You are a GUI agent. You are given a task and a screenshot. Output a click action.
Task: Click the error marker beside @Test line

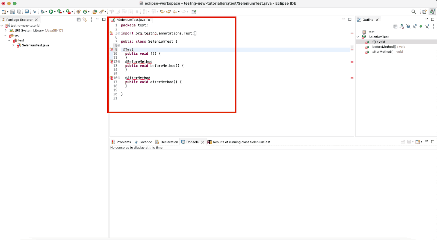111,50
